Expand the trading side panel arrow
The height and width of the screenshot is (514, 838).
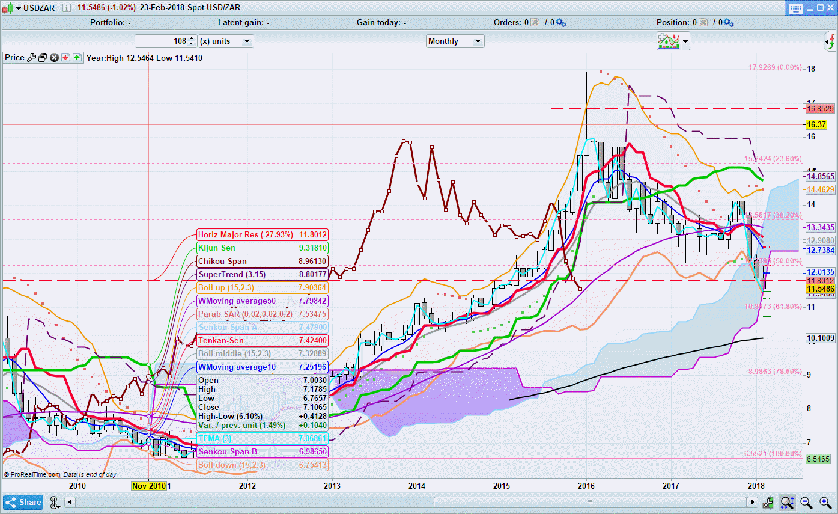tap(830, 41)
